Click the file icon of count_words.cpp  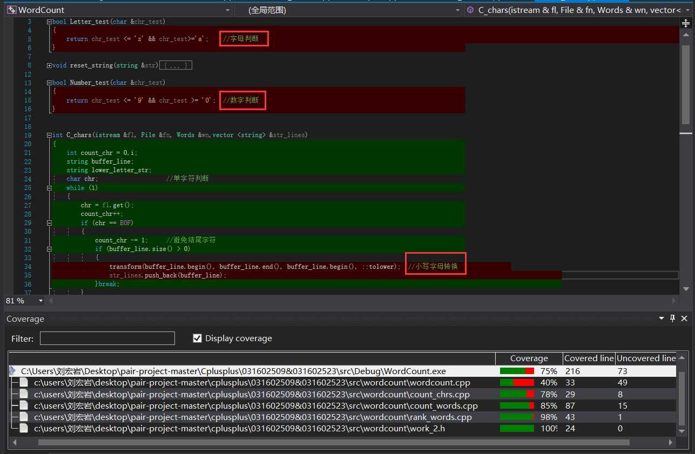tap(24, 405)
